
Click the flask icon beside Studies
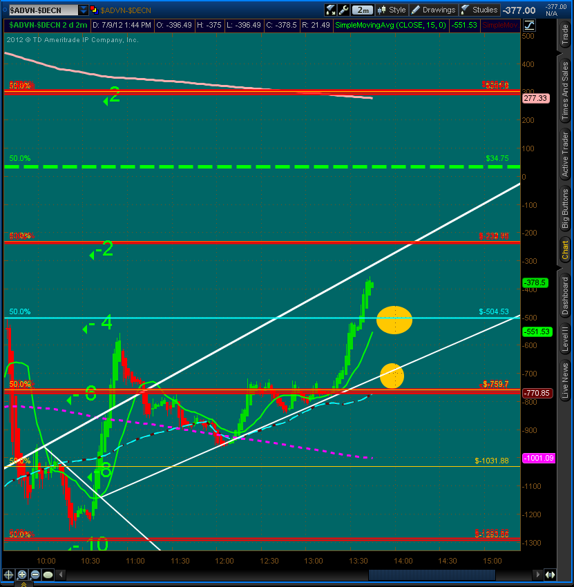point(465,10)
